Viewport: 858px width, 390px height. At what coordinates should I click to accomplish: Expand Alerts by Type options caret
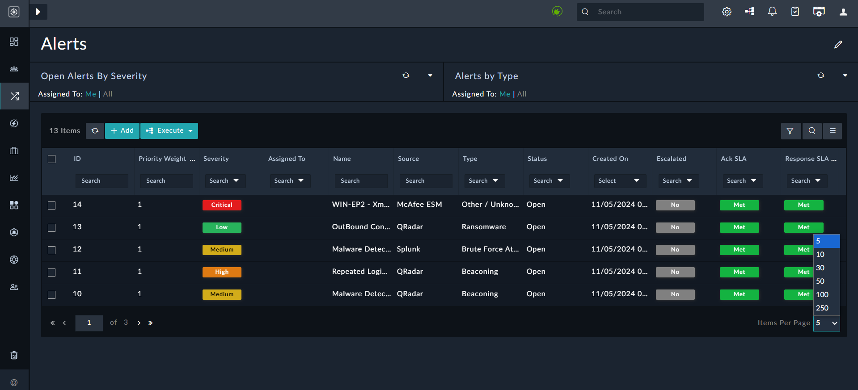845,75
